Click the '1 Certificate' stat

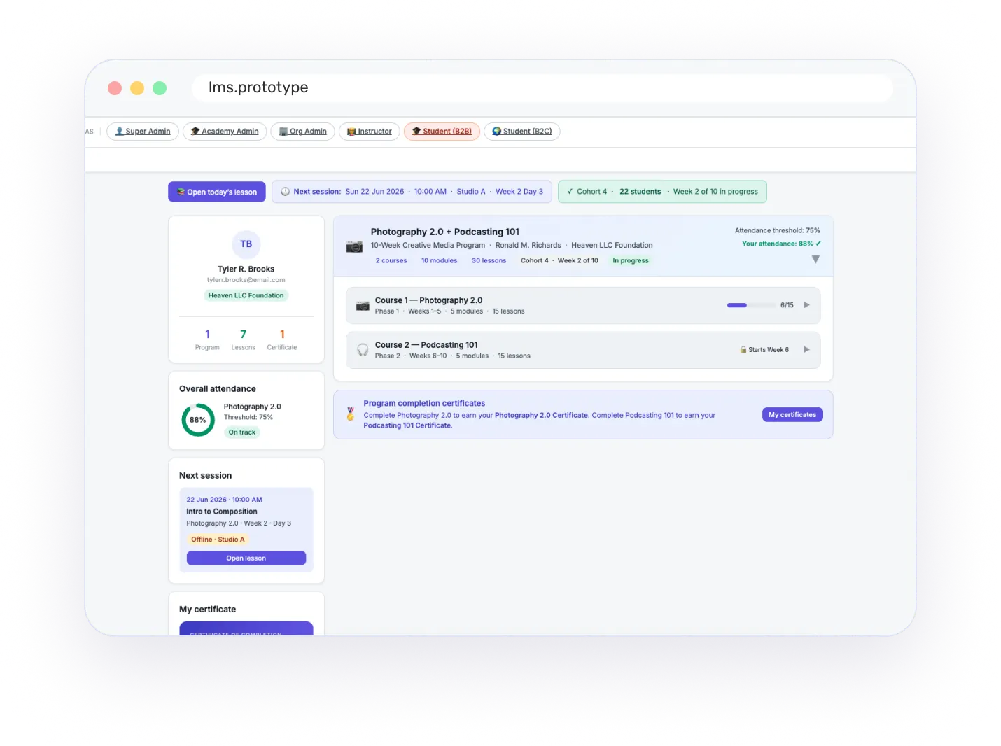point(282,339)
